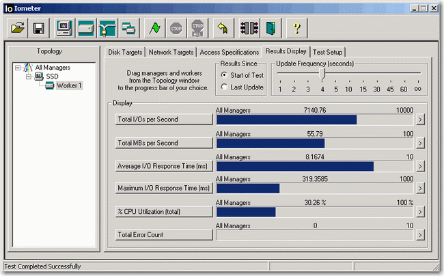Open details arrow for Total MBs per Second
The image size is (444, 276).
(420, 143)
